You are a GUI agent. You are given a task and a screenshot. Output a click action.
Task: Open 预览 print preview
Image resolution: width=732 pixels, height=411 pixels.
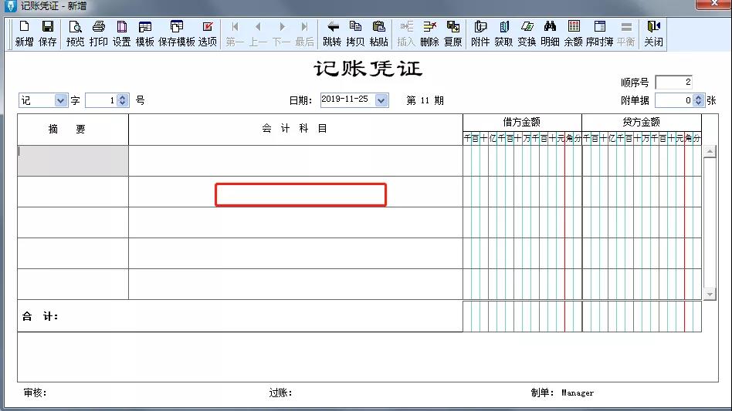point(75,33)
